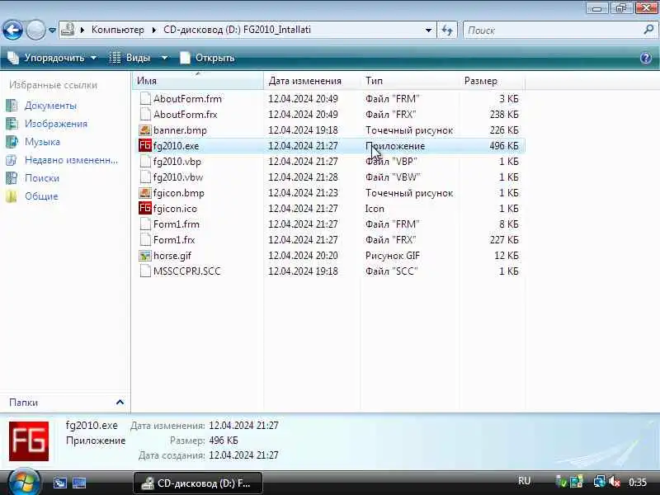Open the Help question mark icon
The image size is (660, 495).
click(646, 58)
